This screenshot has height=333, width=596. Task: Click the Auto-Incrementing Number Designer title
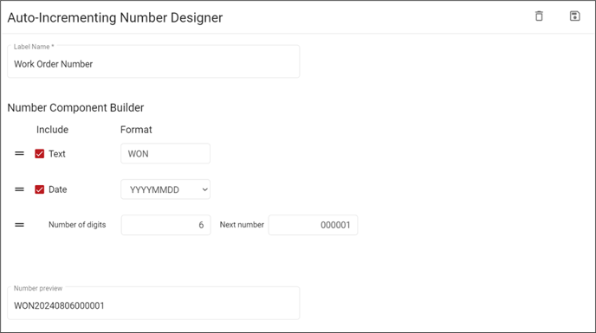pos(115,17)
